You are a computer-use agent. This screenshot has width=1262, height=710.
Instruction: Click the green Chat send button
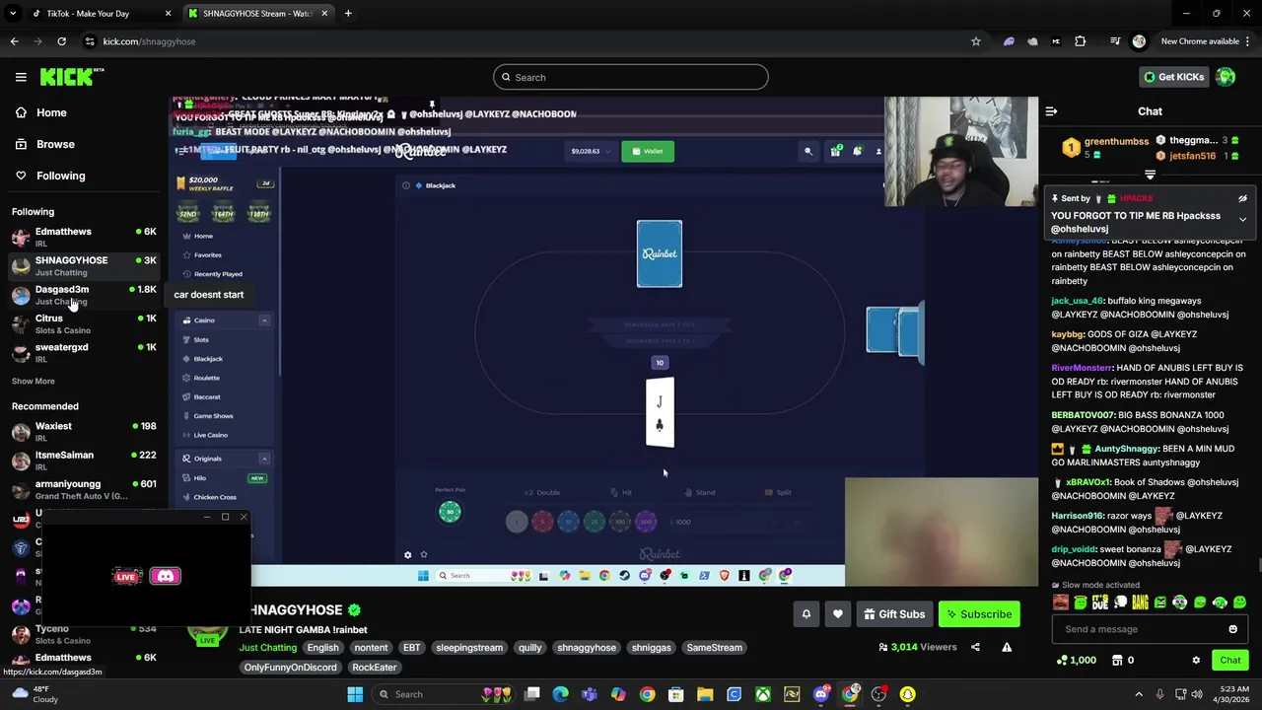pos(1230,661)
